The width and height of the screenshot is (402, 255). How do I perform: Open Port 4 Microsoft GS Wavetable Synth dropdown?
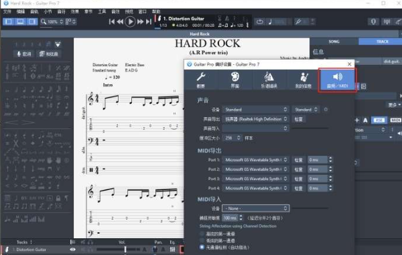point(255,188)
